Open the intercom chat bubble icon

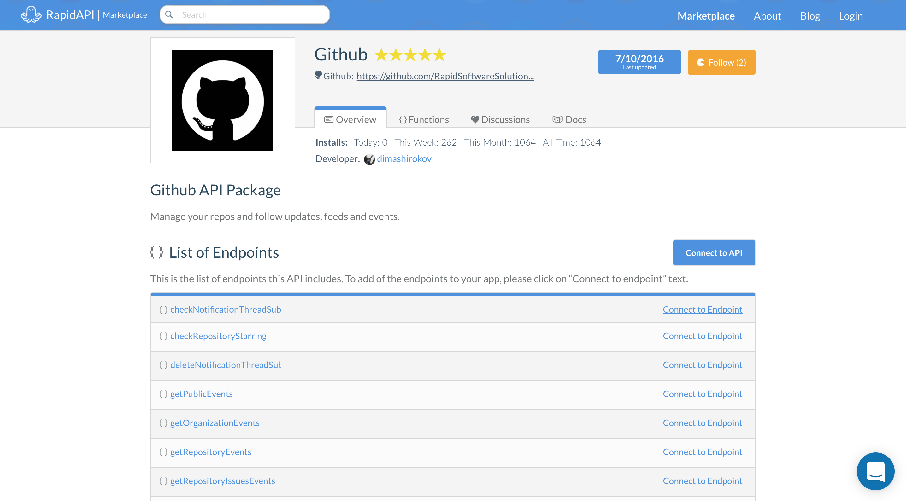pos(875,471)
